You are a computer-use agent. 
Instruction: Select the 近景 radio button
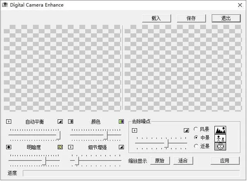196,146
